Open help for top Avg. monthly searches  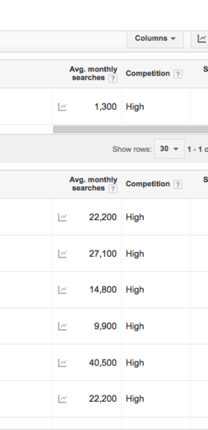click(113, 78)
